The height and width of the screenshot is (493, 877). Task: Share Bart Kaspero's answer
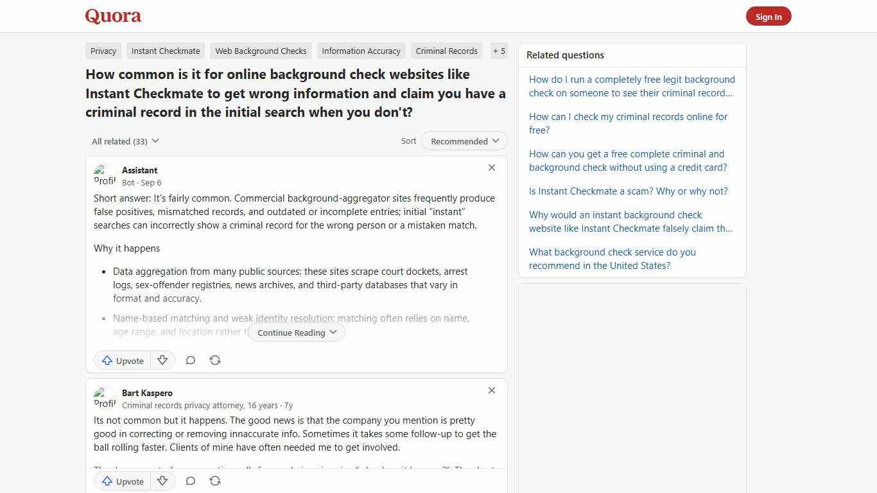click(x=215, y=480)
